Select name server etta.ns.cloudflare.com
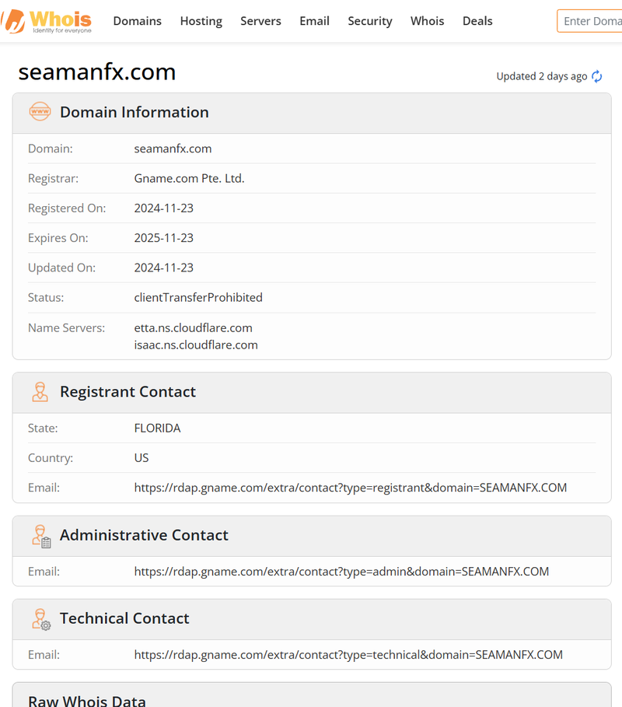This screenshot has height=707, width=622. [x=194, y=327]
